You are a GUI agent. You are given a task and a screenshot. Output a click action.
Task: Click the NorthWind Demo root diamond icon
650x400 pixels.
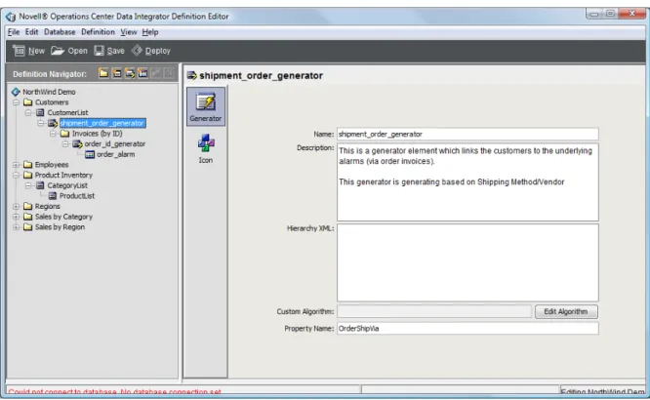(16, 92)
